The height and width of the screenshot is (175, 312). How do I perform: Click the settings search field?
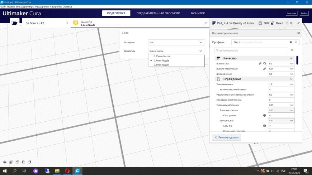click(251, 50)
